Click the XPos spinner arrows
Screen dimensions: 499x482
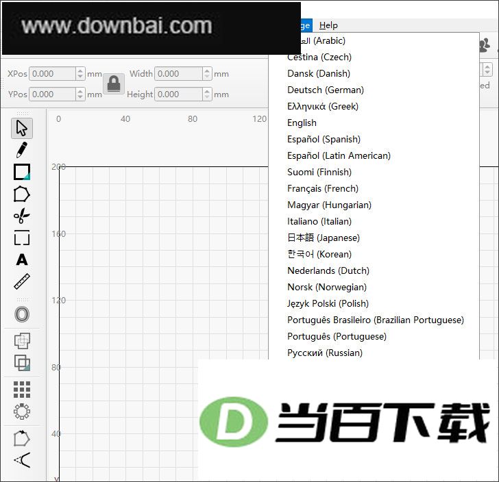tap(80, 74)
